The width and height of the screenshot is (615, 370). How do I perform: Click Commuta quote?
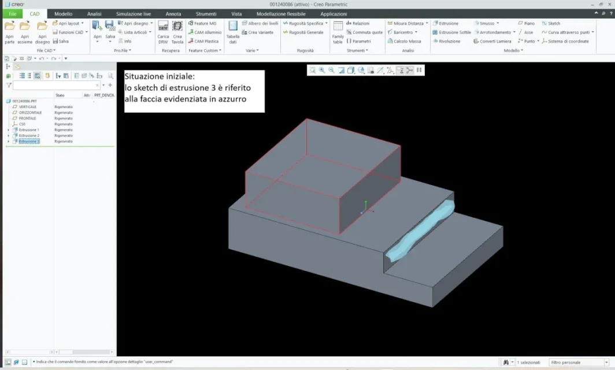coord(364,32)
